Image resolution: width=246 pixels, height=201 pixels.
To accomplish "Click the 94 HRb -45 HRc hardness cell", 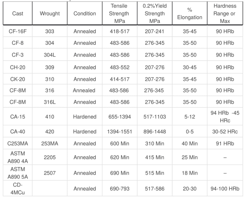I will tap(225, 117).
